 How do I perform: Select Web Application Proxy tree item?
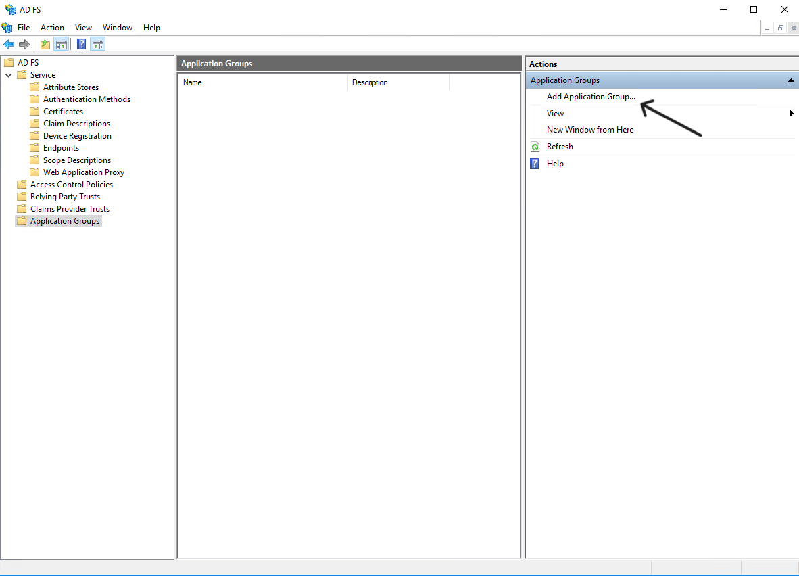click(84, 172)
